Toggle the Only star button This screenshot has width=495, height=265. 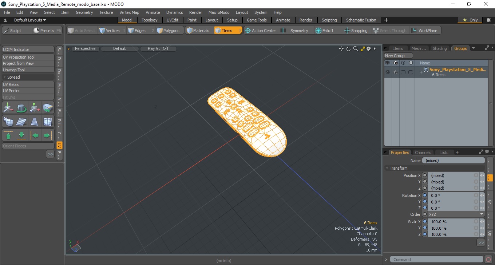point(470,20)
